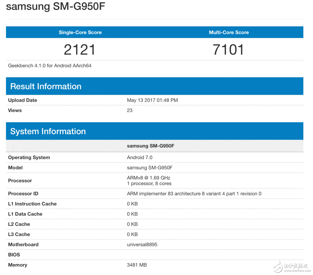Click the elecfans watermark logo
Screen dimensions: 313x275
click(x=292, y=266)
